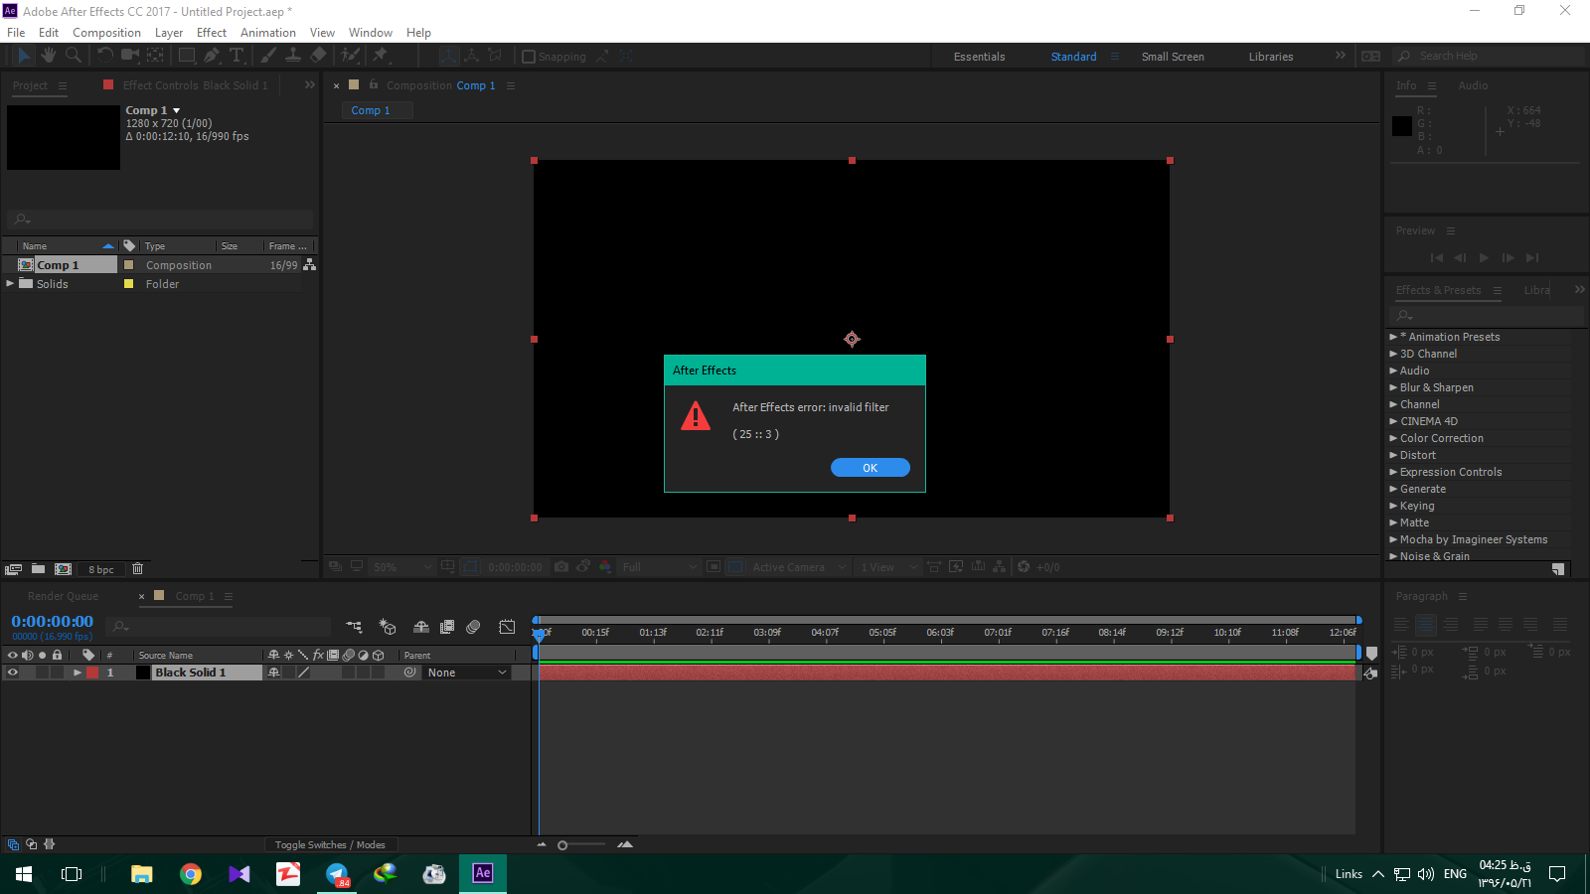Select the Pan Behind anchor point tool
The height and width of the screenshot is (894, 1590).
(156, 56)
